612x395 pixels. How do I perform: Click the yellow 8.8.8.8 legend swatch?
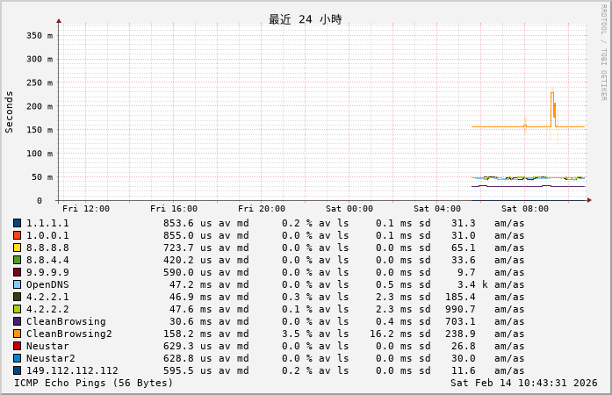(18, 248)
